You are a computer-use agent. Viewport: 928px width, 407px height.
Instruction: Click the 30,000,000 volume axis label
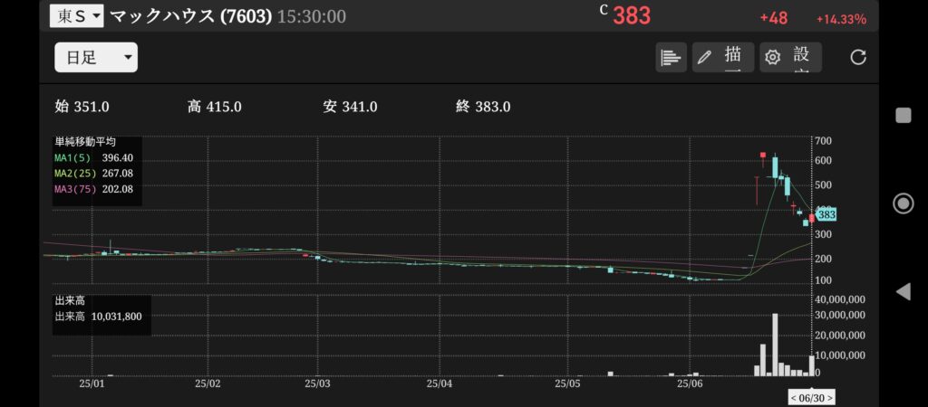(840, 315)
